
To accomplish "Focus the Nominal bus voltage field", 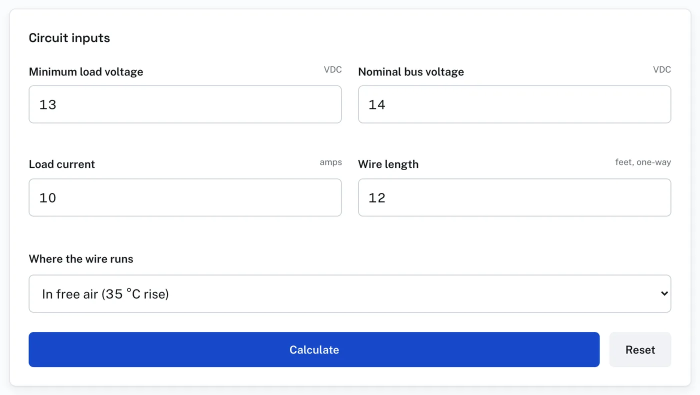I will 514,104.
